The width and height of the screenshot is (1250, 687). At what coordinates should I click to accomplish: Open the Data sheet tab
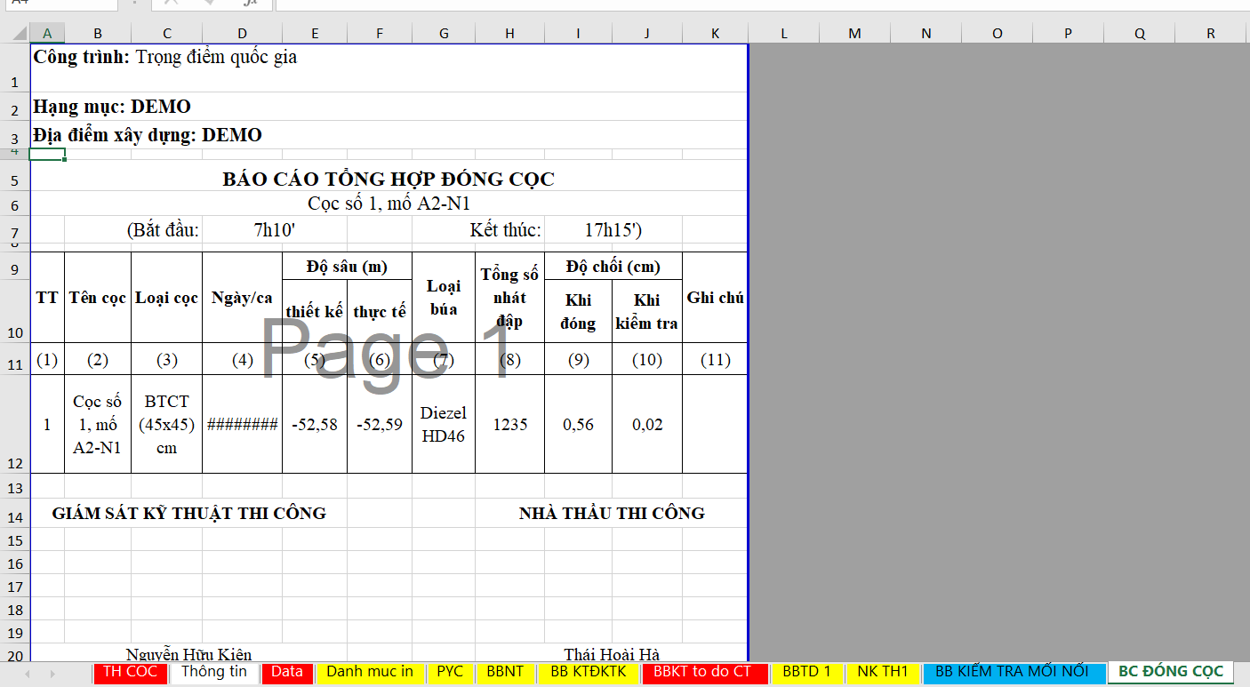click(x=287, y=672)
